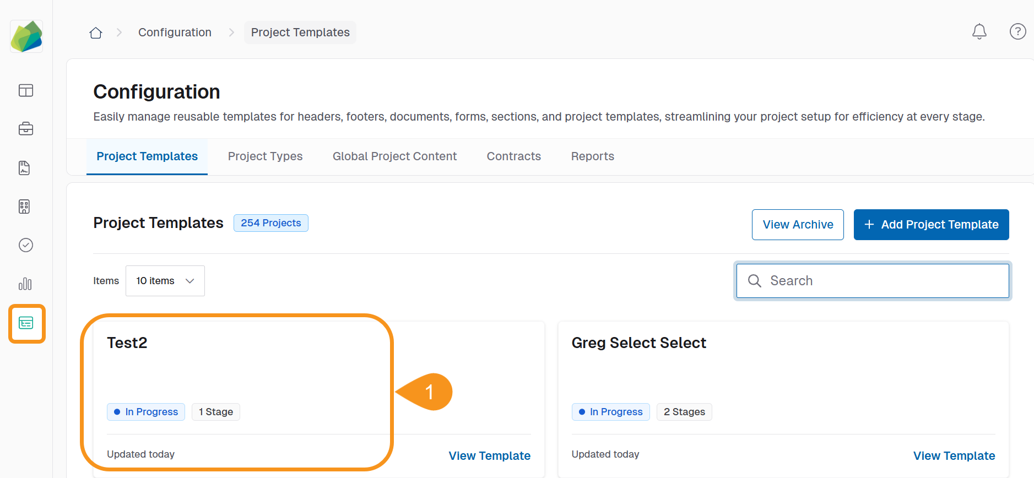Open the Contracts tab
1034x478 pixels.
pyautogui.click(x=513, y=156)
